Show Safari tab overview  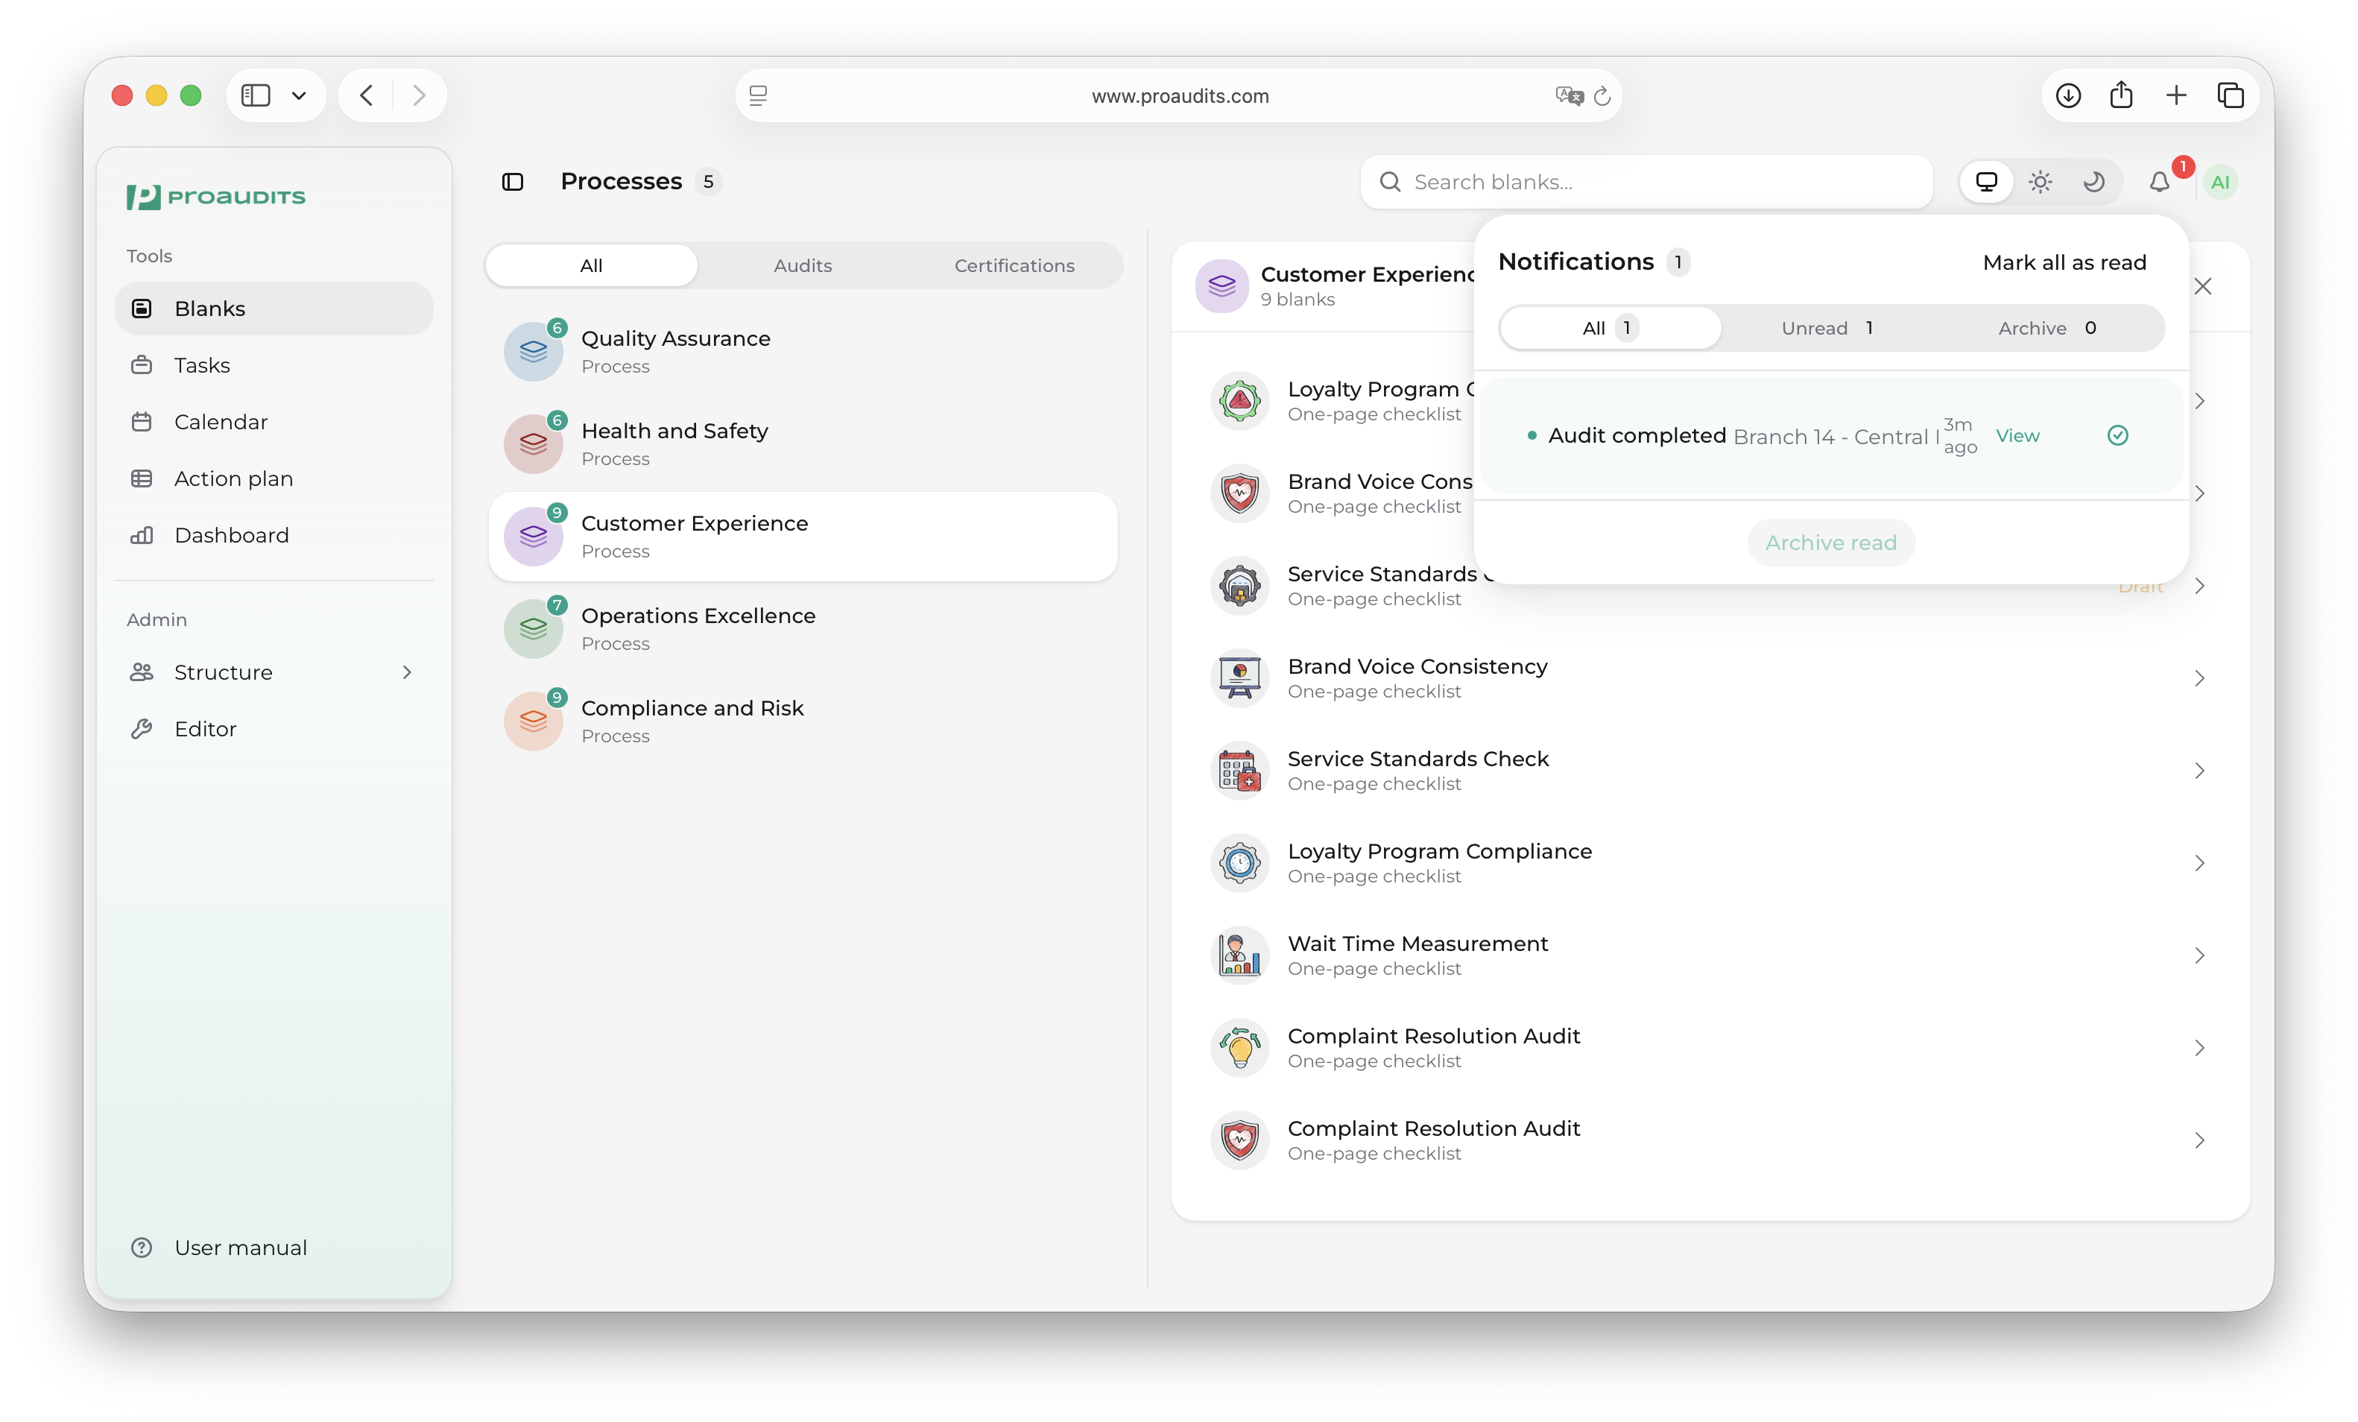[2231, 95]
